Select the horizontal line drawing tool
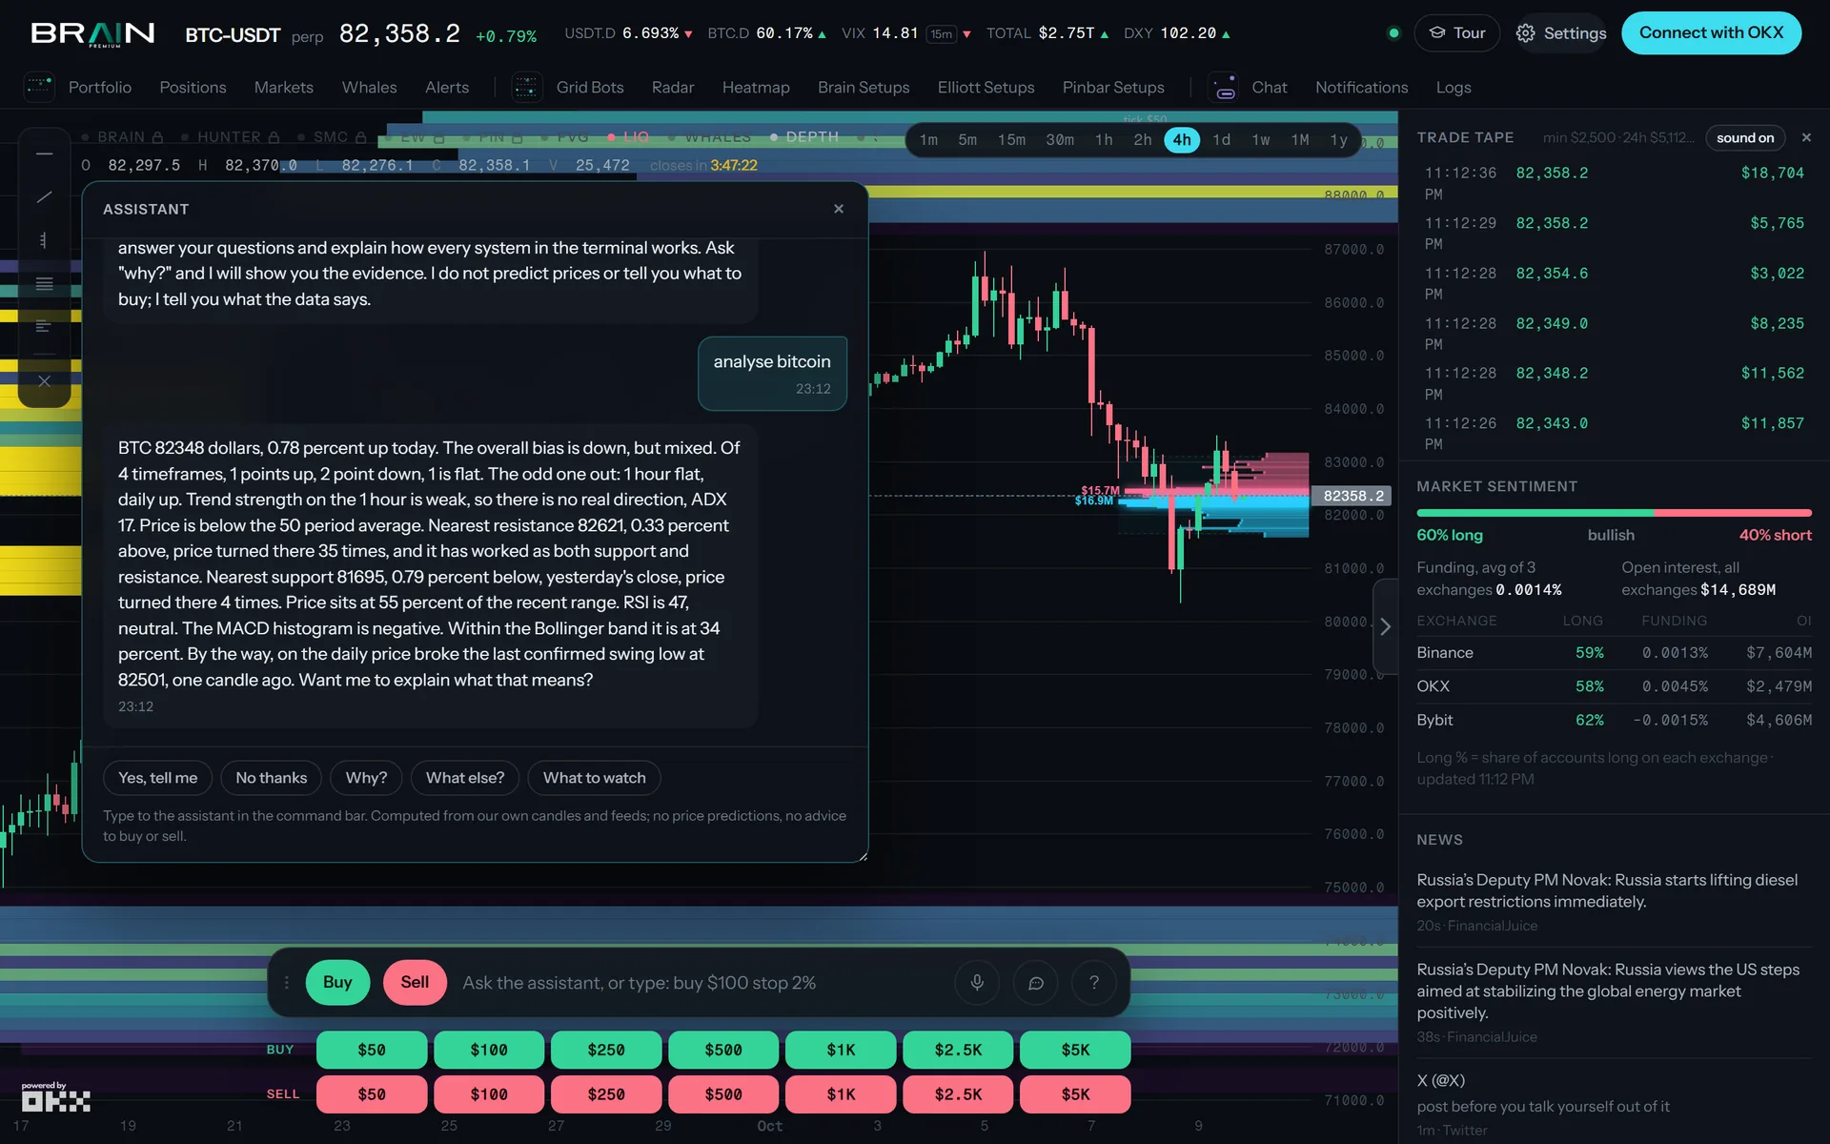Viewport: 1830px width, 1144px height. coord(44,153)
